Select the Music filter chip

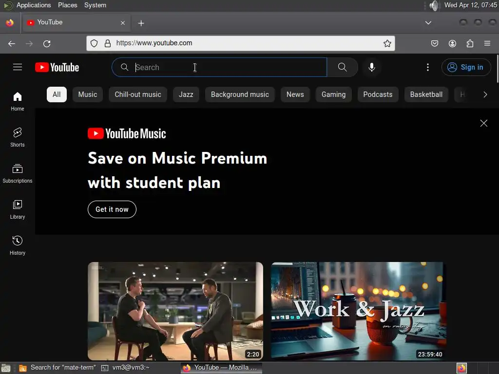coord(88,94)
